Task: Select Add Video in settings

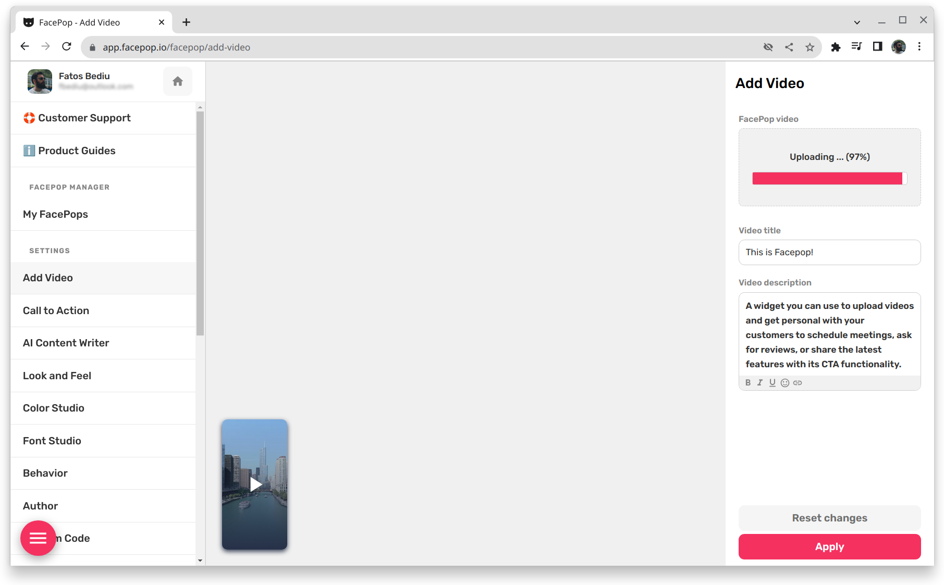Action: (103, 278)
